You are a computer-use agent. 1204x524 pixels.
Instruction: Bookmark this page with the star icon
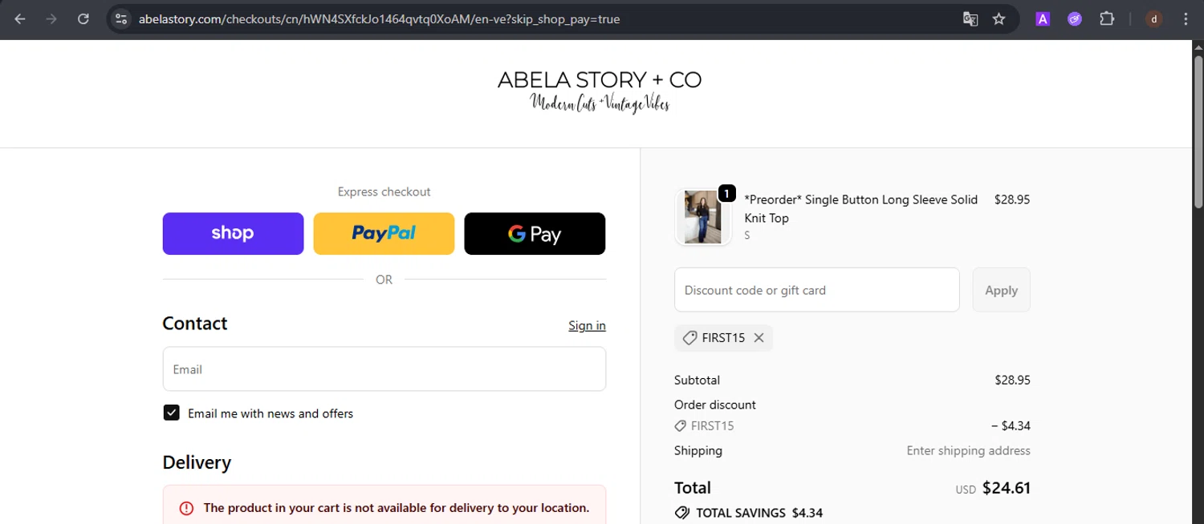pos(999,18)
